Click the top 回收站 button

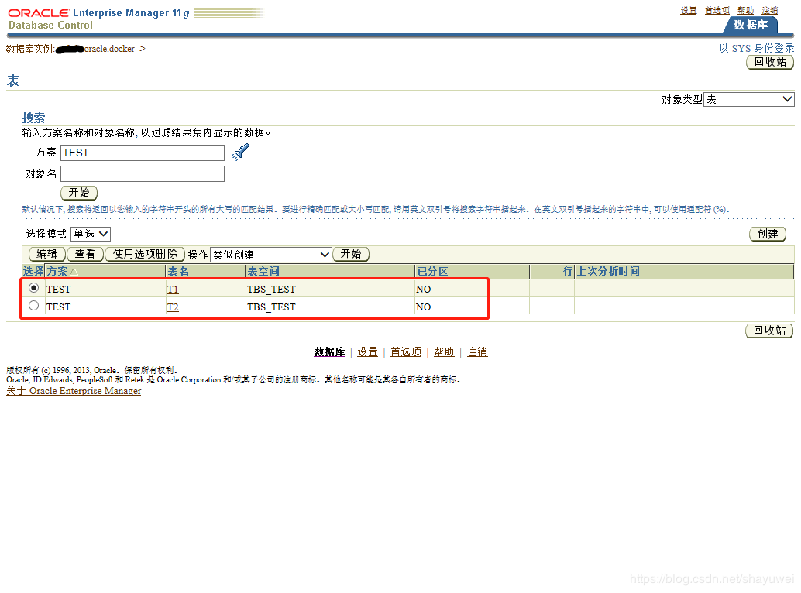pyautogui.click(x=770, y=62)
